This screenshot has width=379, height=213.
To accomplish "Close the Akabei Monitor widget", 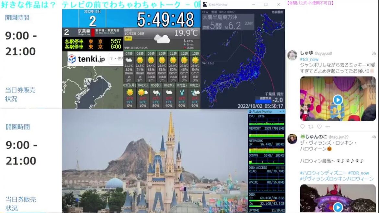I will (283, 112).
